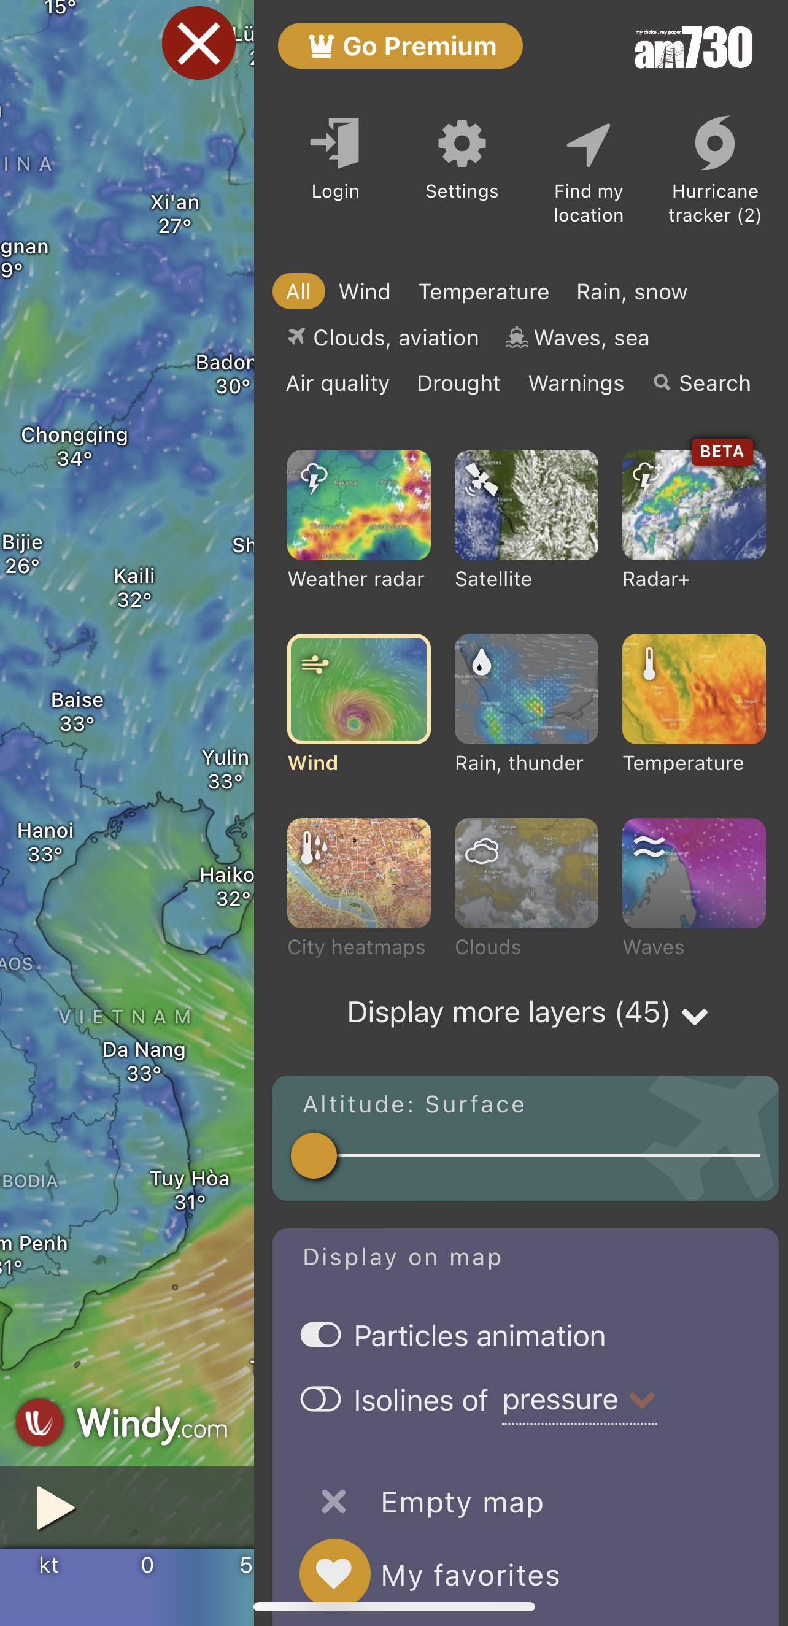Tap the My favorites heart icon
788x1626 pixels.
(334, 1573)
